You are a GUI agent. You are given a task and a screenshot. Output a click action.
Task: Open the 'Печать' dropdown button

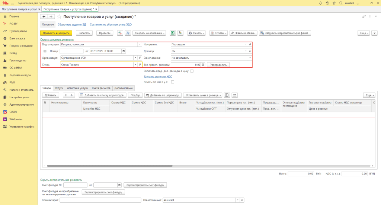click(x=196, y=33)
